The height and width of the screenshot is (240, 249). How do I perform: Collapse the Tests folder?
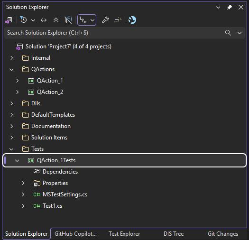[11, 149]
